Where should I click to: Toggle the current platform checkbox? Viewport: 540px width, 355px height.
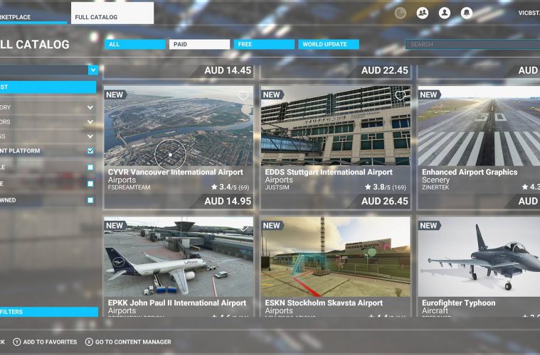pyautogui.click(x=90, y=151)
